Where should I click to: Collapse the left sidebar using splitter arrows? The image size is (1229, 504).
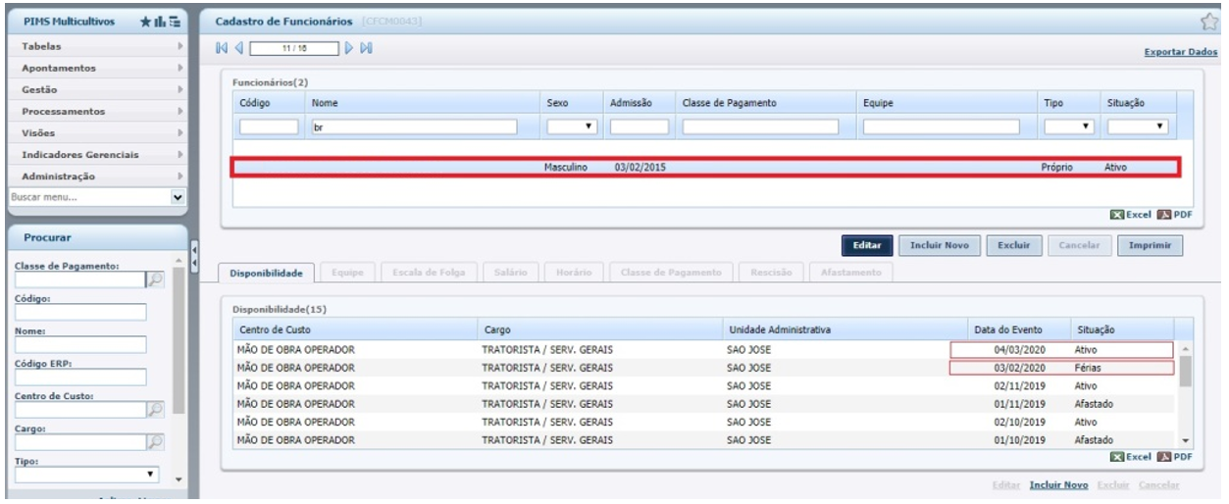coord(194,257)
